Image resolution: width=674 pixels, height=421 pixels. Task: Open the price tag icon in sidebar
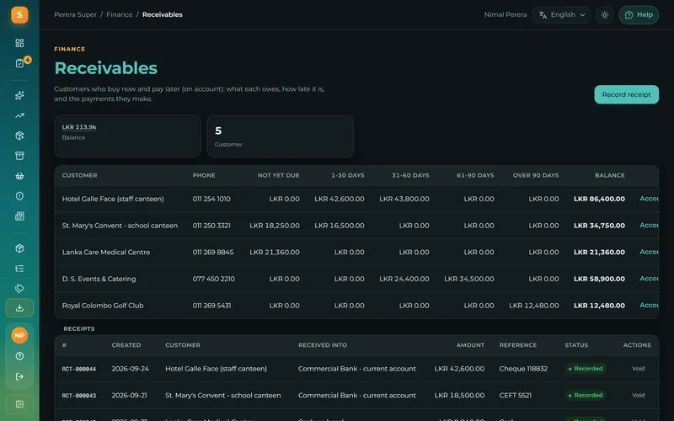[x=19, y=288]
